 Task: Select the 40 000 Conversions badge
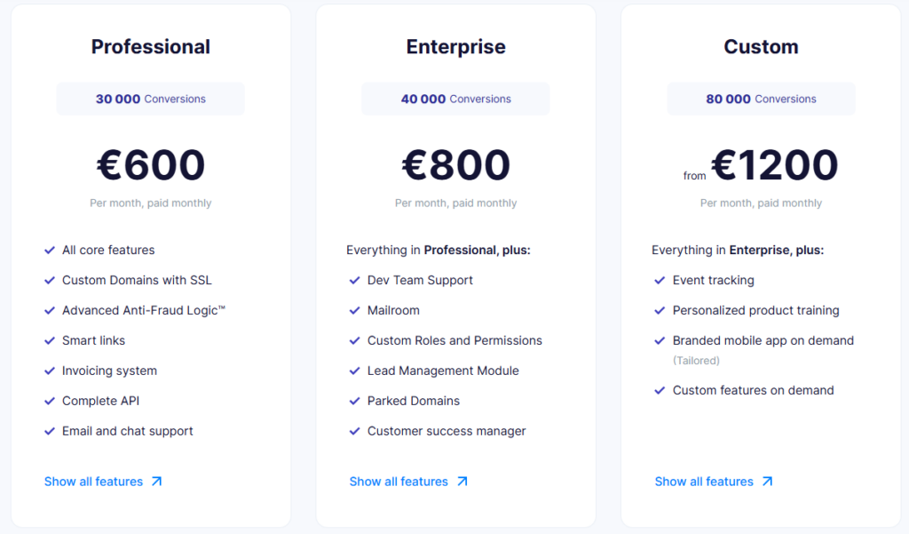[x=455, y=99]
